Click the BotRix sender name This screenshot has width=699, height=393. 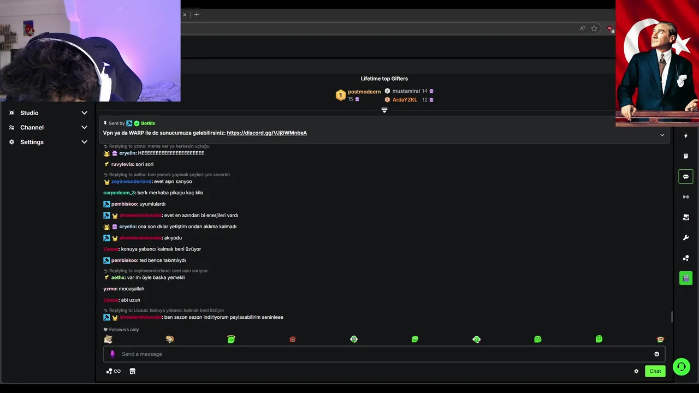pyautogui.click(x=148, y=123)
